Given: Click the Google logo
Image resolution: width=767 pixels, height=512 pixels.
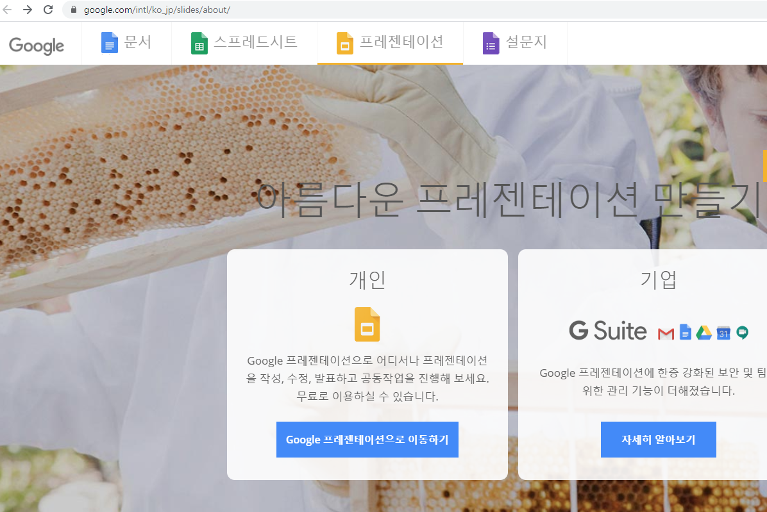Looking at the screenshot, I should point(37,45).
